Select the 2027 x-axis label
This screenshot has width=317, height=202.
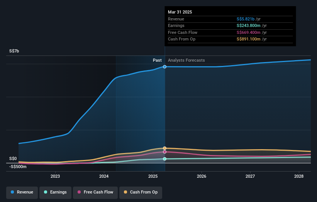(250, 177)
